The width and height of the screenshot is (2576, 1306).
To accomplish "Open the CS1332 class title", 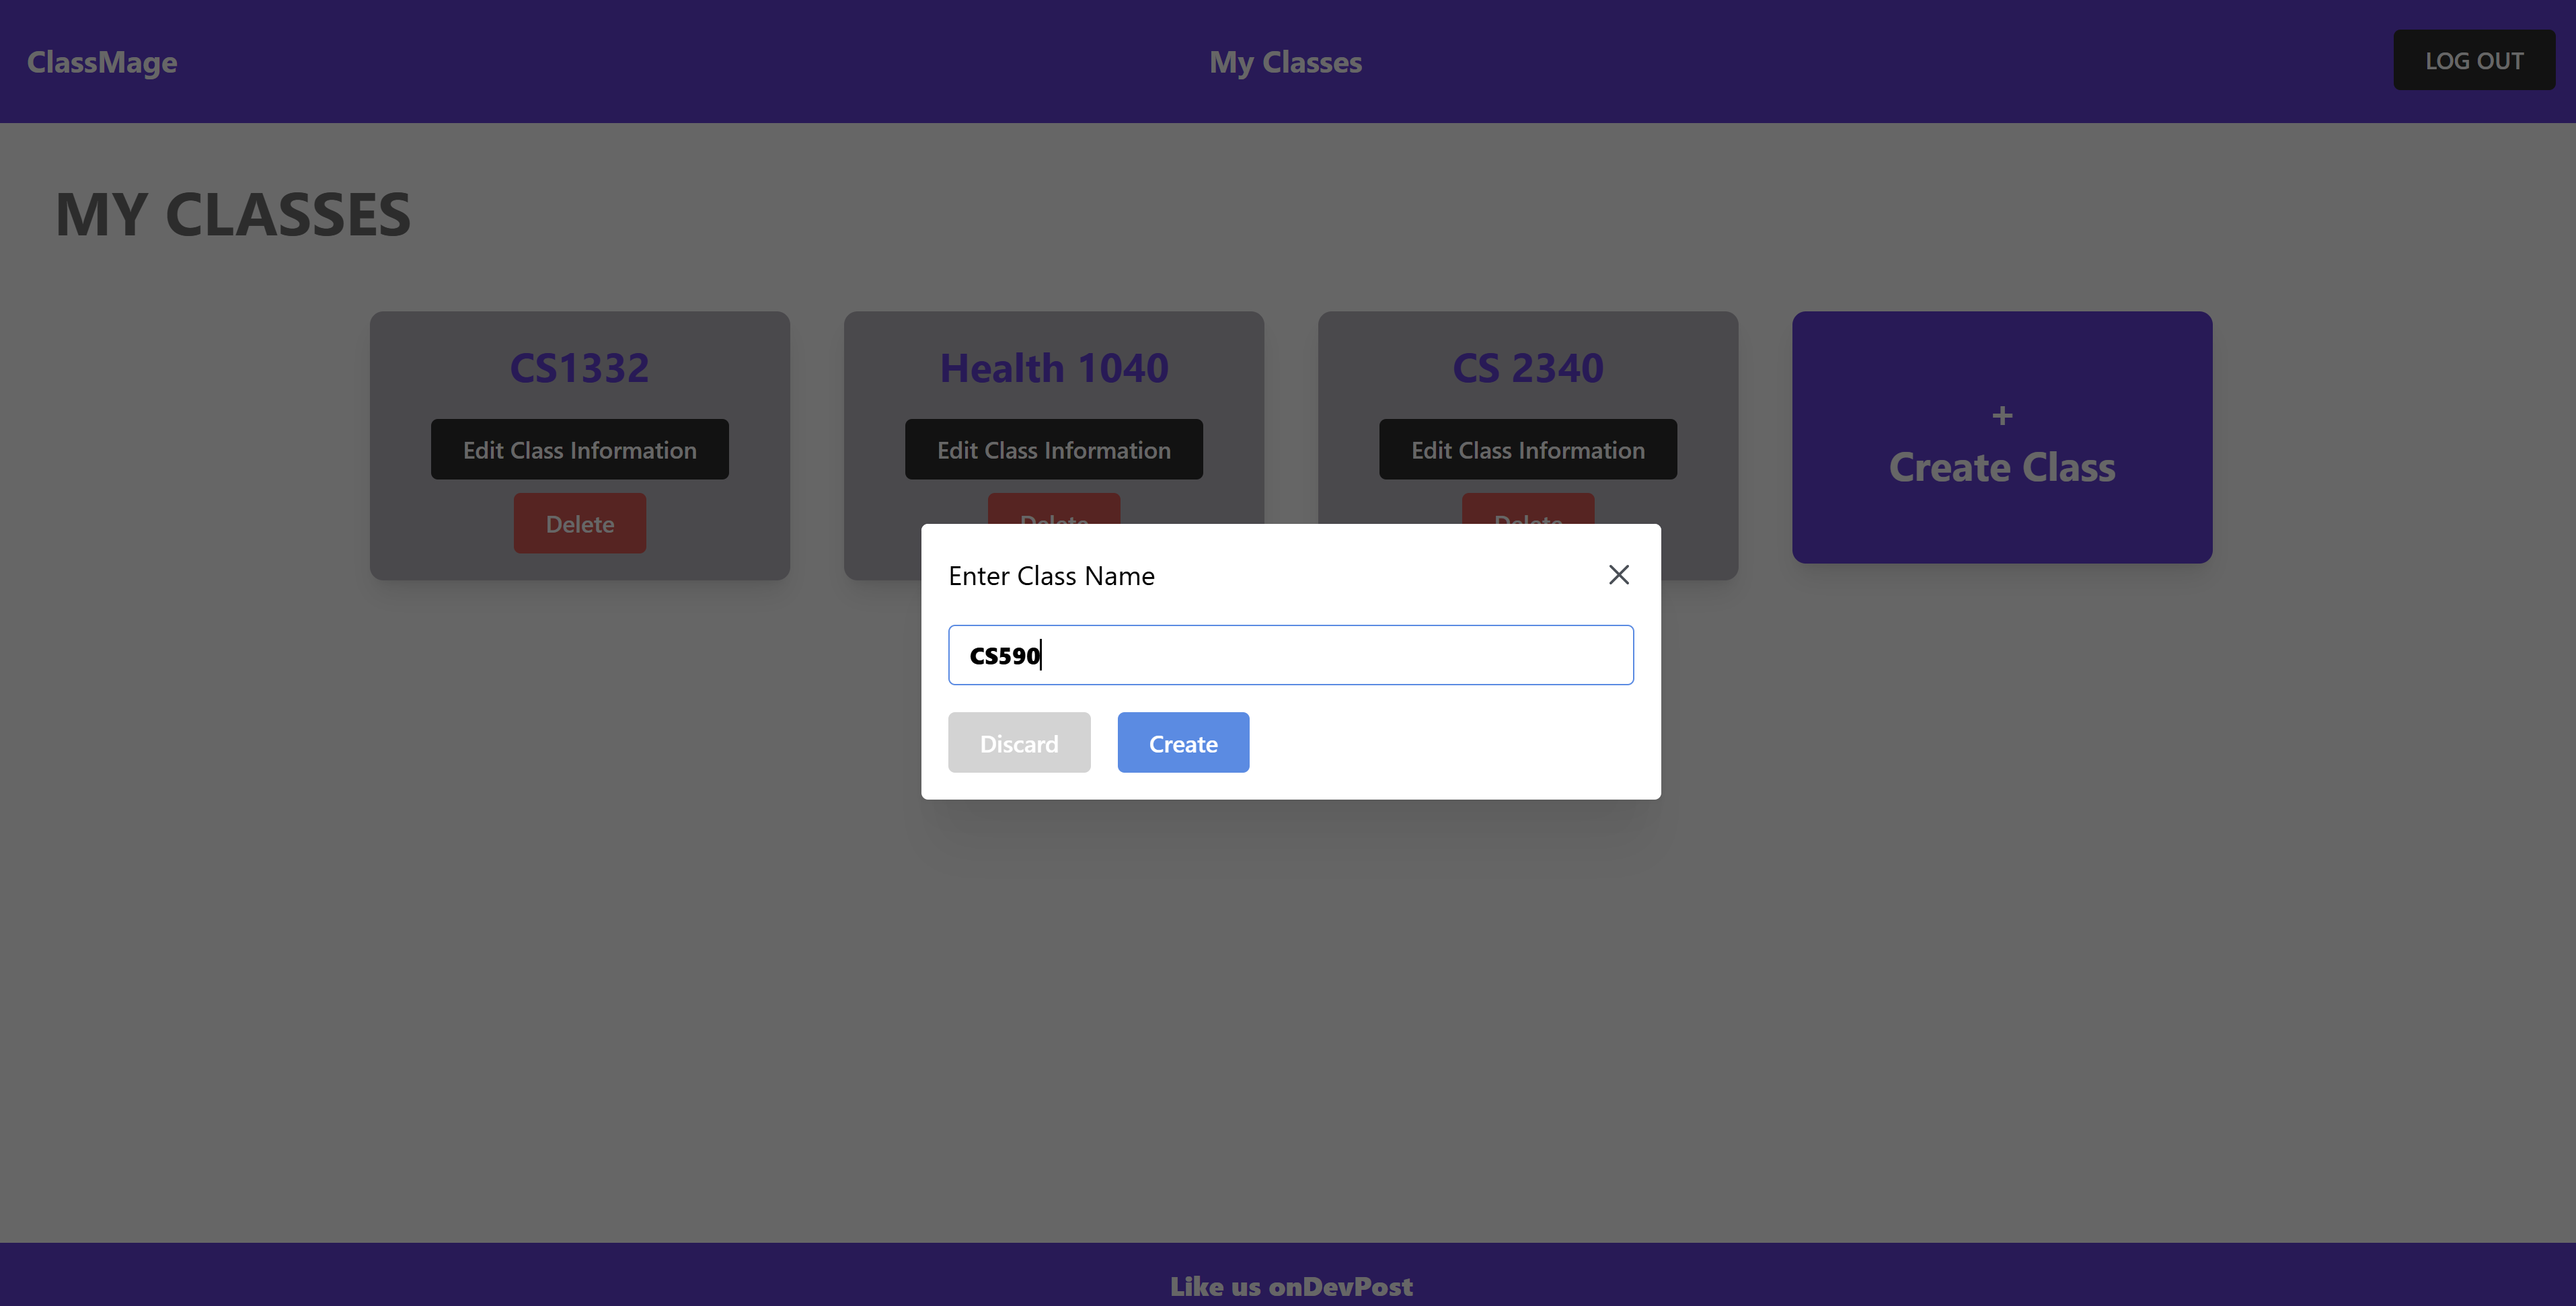I will (x=579, y=368).
